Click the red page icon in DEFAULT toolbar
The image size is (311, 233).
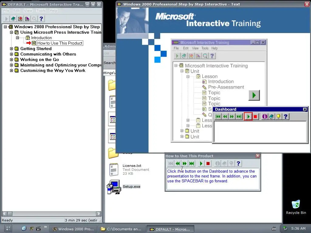(x=20, y=19)
